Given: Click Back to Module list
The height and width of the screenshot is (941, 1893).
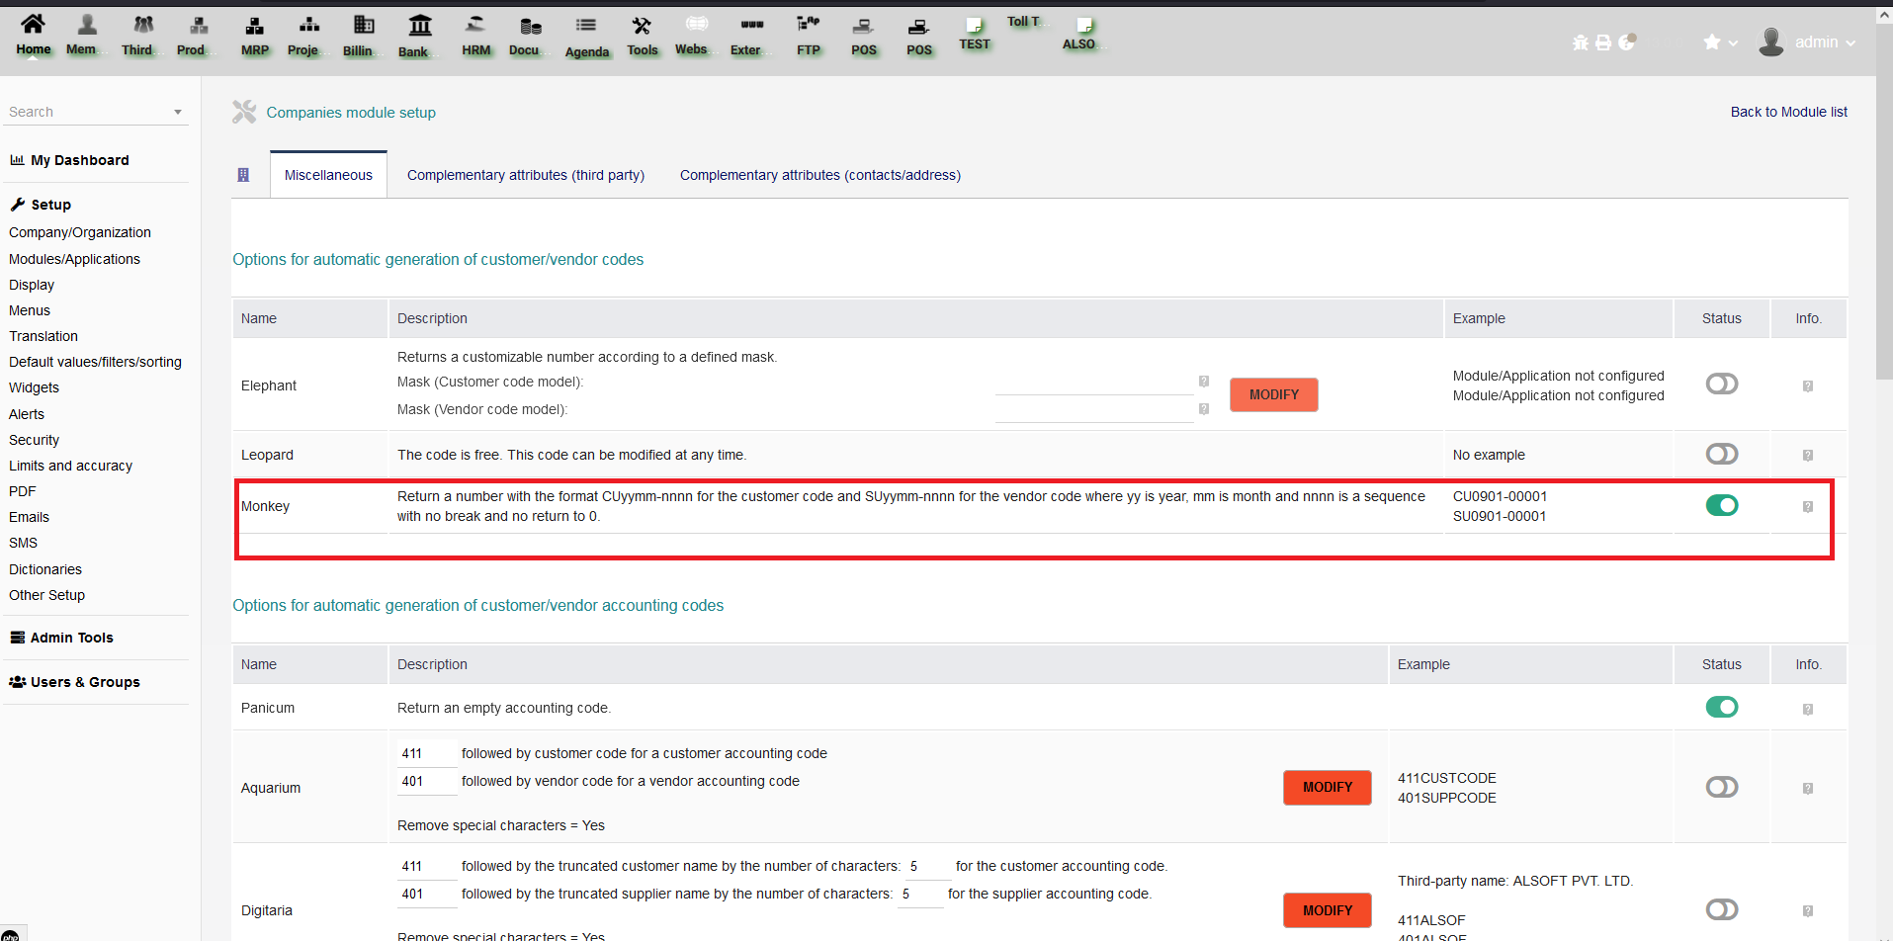Looking at the screenshot, I should click(1788, 111).
